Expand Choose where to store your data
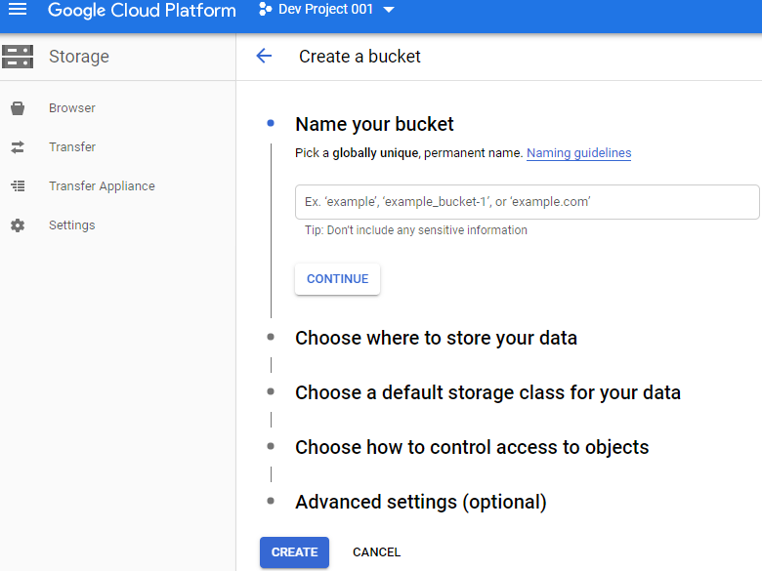Image resolution: width=762 pixels, height=571 pixels. (x=436, y=338)
